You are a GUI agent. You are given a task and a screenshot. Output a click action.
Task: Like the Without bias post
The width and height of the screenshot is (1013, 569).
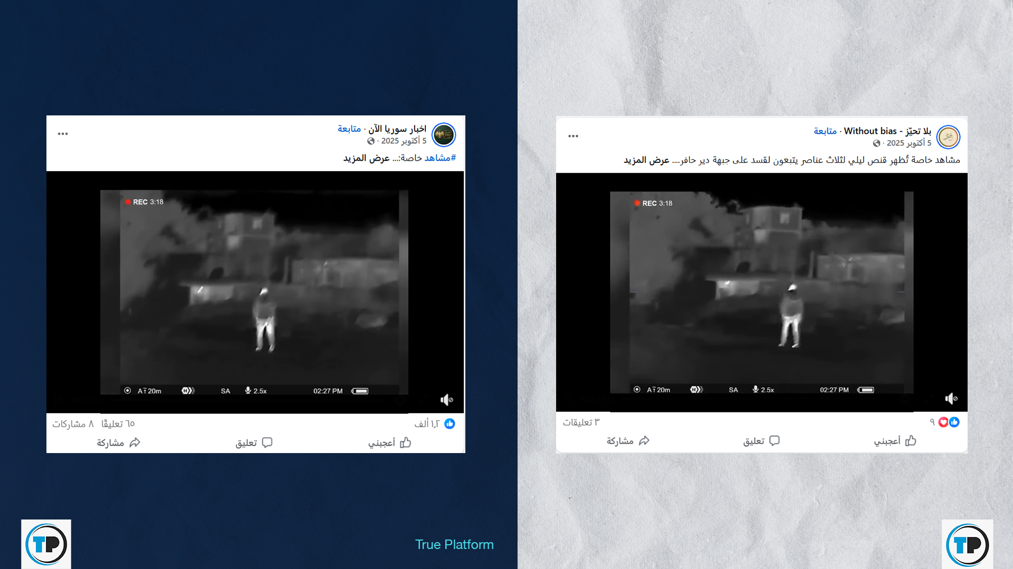tap(895, 441)
